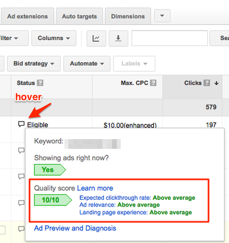Click the speech bubble icon beside Eligible
229x243 pixels.
click(x=21, y=124)
